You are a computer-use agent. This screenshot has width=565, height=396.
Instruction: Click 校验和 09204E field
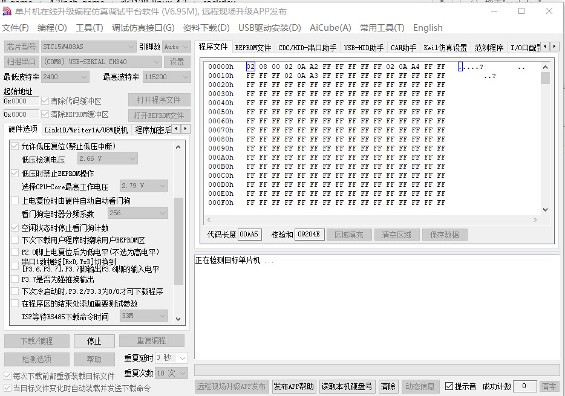coord(310,235)
